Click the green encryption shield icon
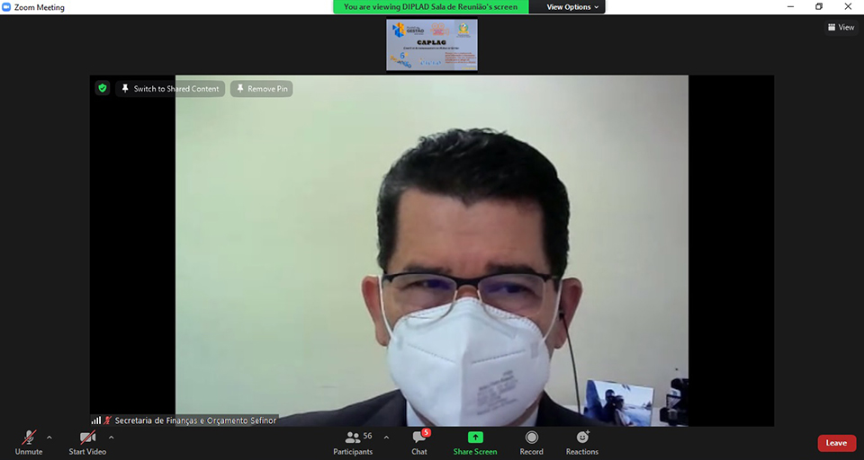This screenshot has width=864, height=460. pyautogui.click(x=103, y=88)
